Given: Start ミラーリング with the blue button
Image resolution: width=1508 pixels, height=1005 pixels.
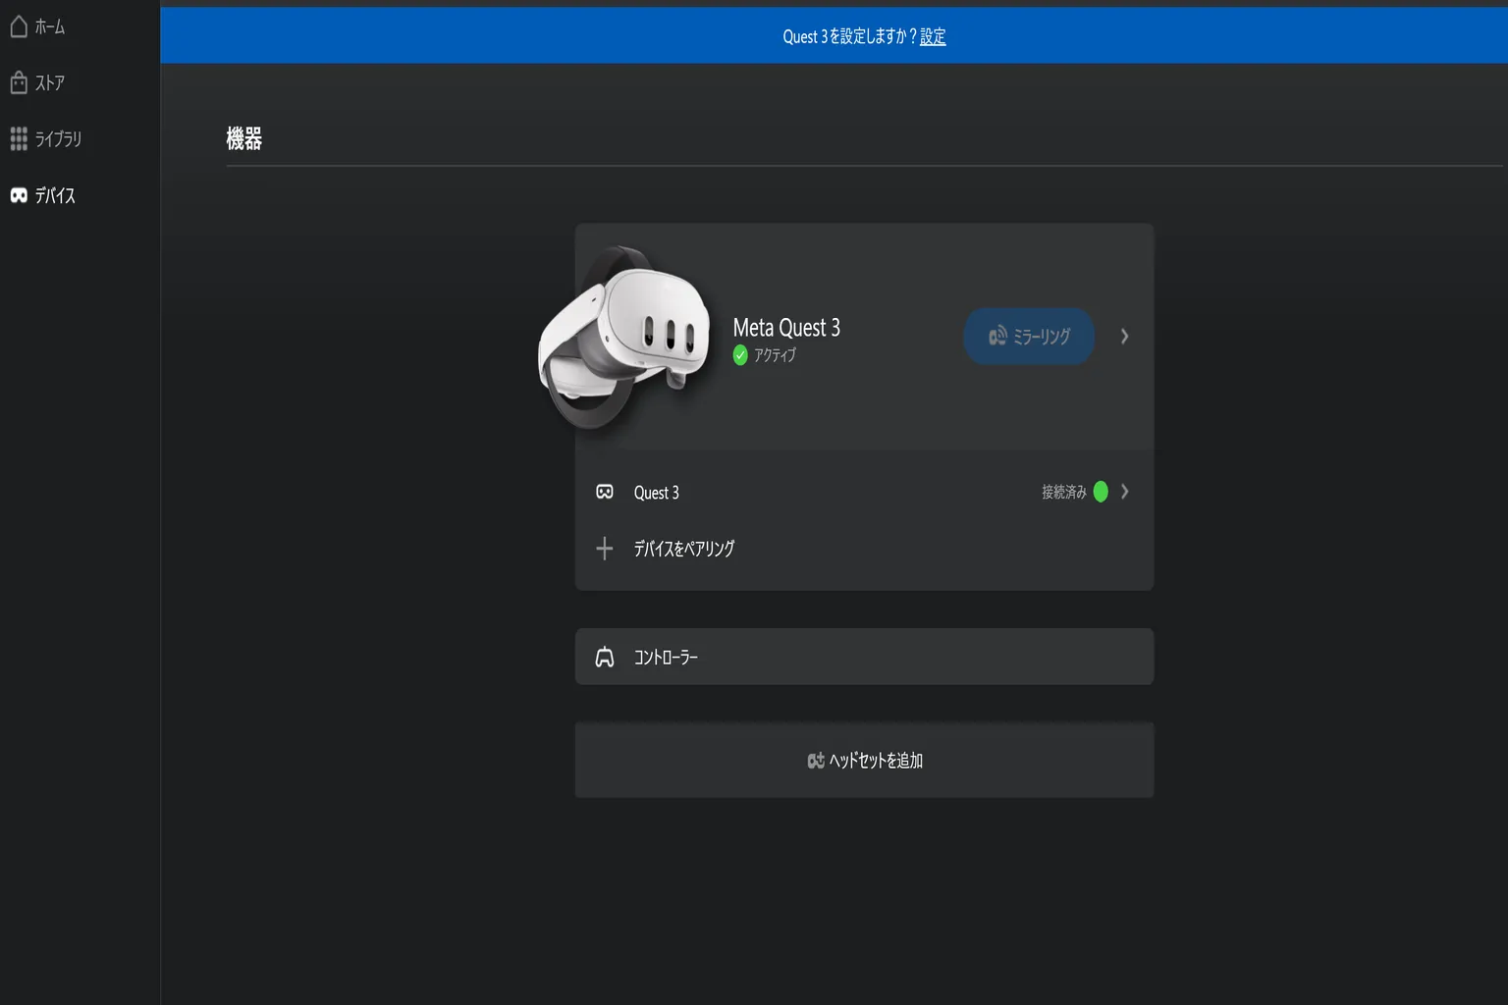Looking at the screenshot, I should click(1029, 337).
